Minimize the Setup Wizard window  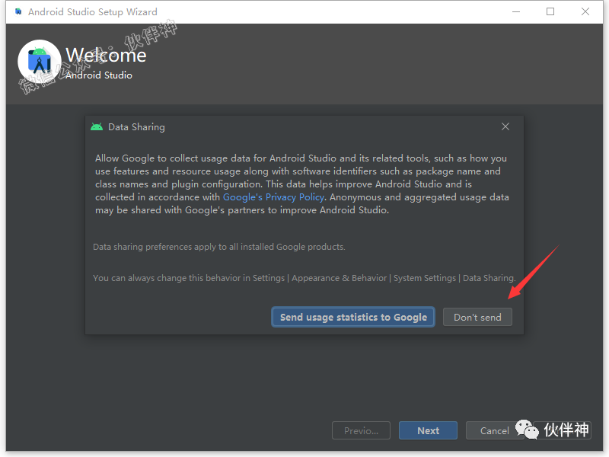click(x=516, y=11)
